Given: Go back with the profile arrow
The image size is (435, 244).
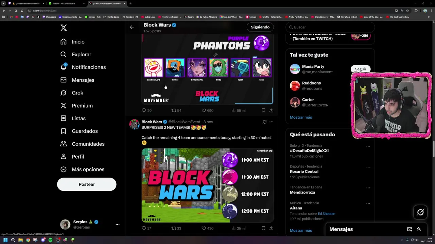Looking at the screenshot, I should (132, 27).
